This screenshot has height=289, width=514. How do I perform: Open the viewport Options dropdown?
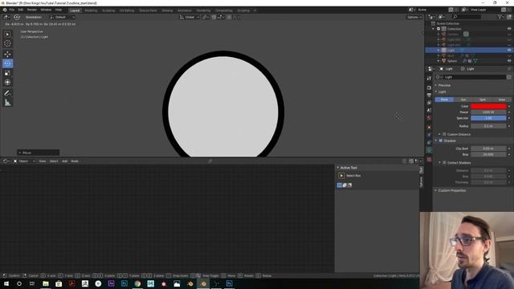[414, 17]
